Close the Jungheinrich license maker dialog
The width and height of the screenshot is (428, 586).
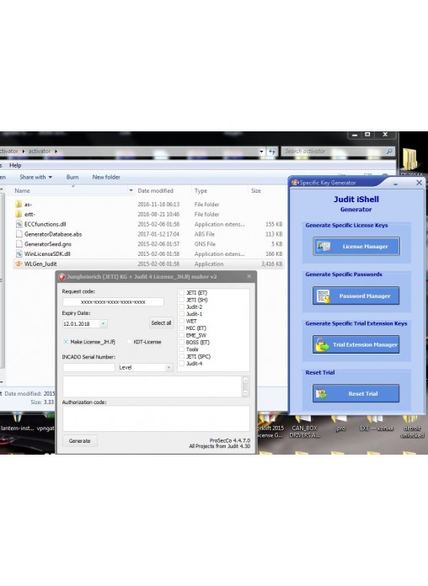pyautogui.click(x=249, y=276)
